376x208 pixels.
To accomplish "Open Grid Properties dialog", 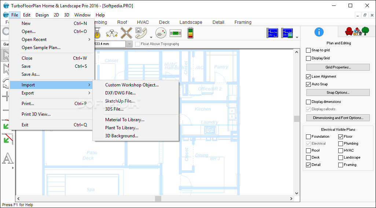I will tap(338, 67).
